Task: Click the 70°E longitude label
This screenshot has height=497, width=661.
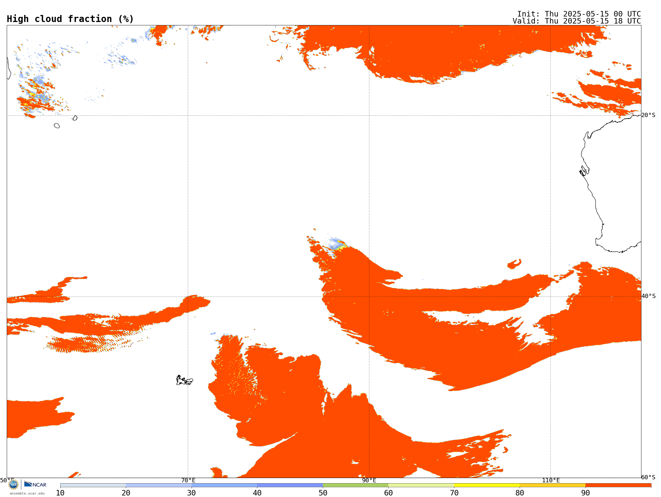Action: point(188,480)
